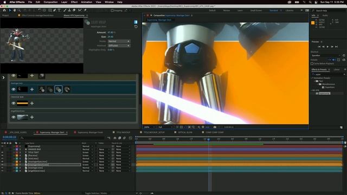Open viewer magnification dropdown showing 200%
This screenshot has width=347, height=195.
tap(149, 127)
